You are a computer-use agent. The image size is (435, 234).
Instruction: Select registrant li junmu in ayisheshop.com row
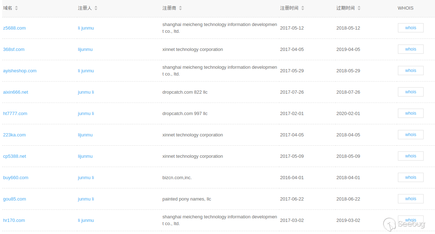click(86, 71)
